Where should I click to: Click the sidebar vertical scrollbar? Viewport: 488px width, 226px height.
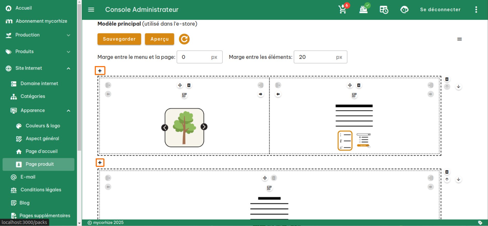[x=79, y=77]
